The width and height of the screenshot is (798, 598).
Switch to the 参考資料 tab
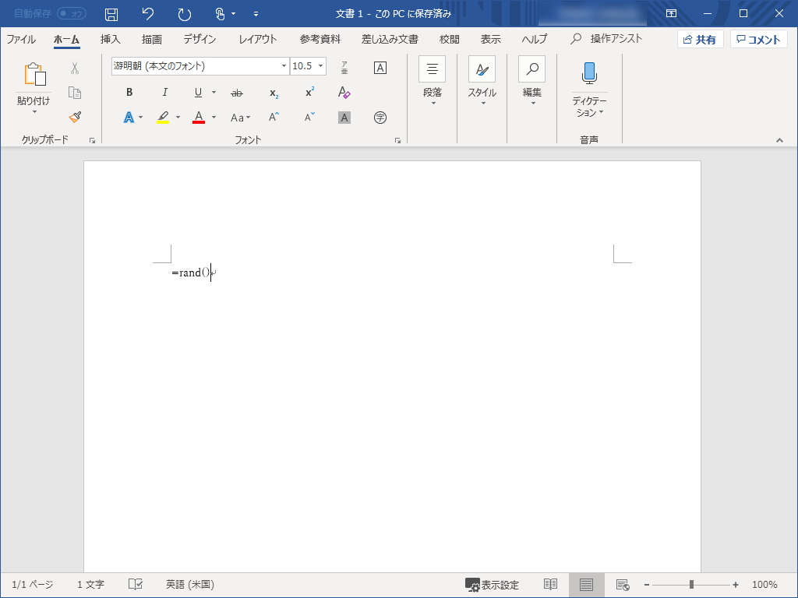(x=320, y=39)
